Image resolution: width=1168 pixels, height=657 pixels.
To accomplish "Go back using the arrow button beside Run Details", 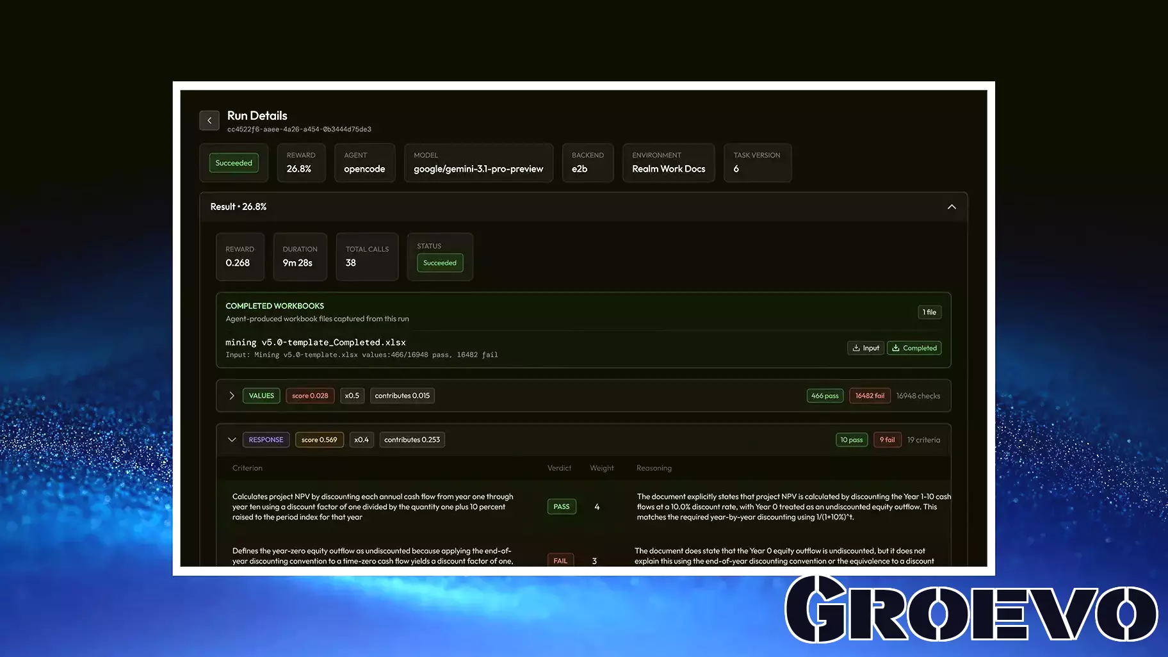I will tap(209, 120).
